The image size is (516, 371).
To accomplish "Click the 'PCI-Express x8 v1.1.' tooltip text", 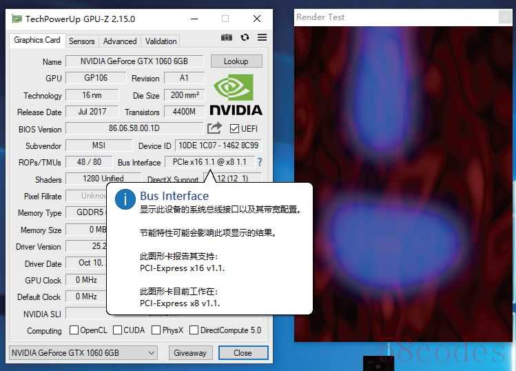I will point(180,303).
